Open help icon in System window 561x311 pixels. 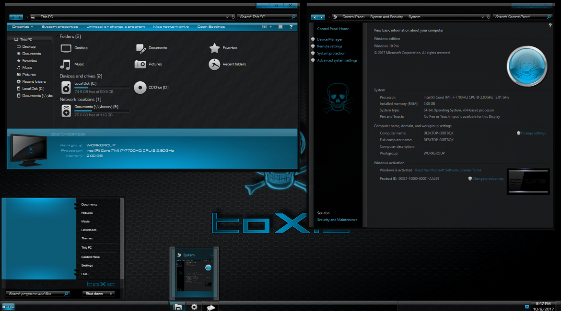550,25
